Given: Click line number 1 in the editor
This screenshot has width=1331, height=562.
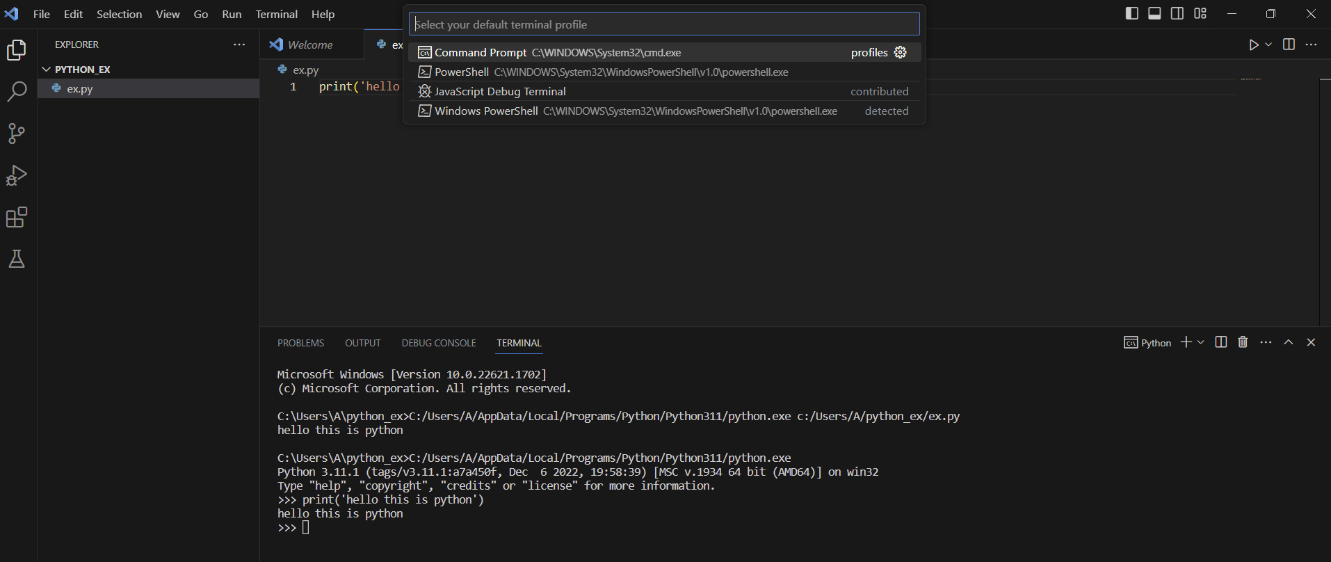Looking at the screenshot, I should 293,87.
